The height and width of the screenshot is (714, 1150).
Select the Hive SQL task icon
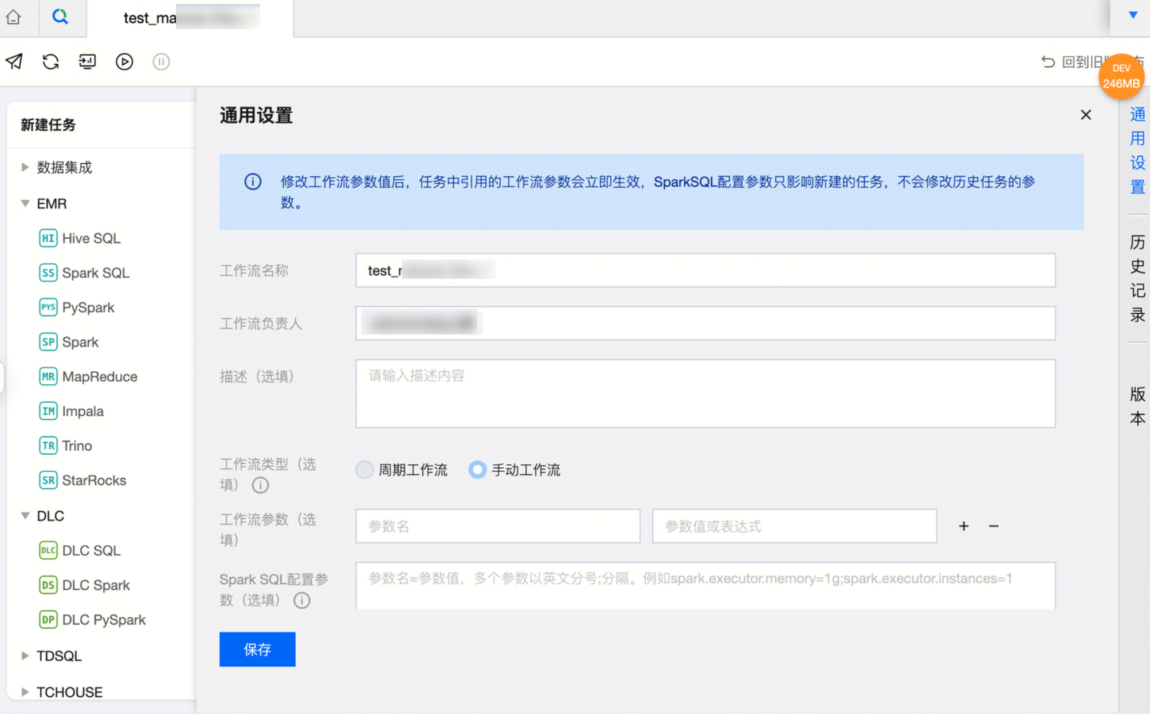coord(48,238)
